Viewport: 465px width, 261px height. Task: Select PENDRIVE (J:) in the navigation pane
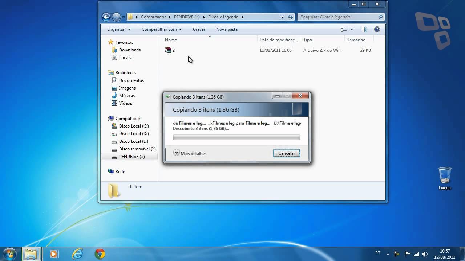[x=132, y=157]
